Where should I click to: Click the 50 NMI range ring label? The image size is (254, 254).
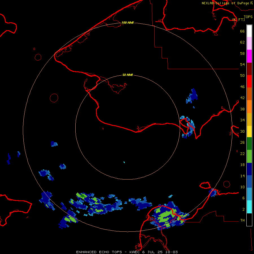point(128,75)
